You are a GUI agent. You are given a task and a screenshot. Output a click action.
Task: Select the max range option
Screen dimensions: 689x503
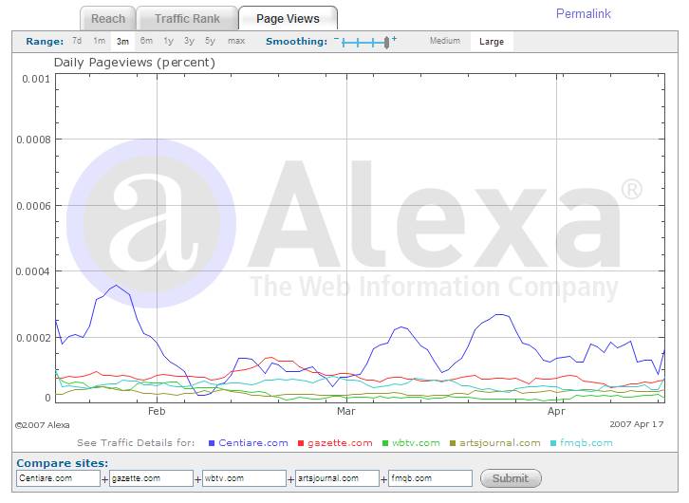pos(236,41)
